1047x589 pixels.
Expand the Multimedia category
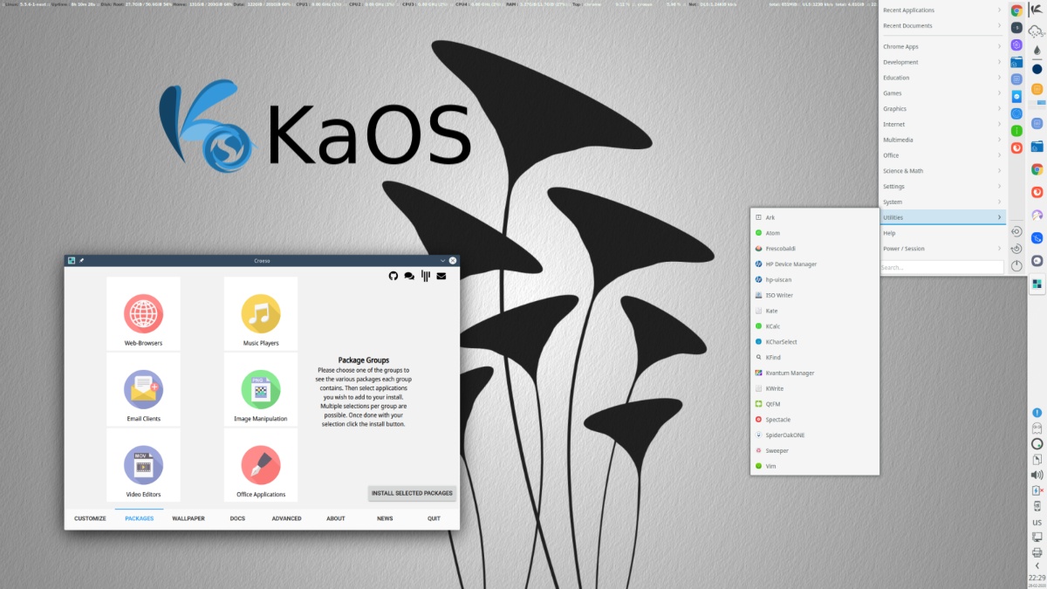click(942, 140)
